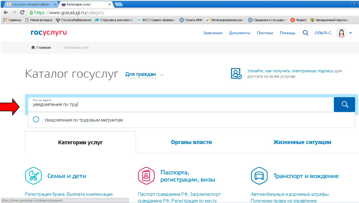
Task: Open the Сведения о государст bookmark
Action: point(267,20)
